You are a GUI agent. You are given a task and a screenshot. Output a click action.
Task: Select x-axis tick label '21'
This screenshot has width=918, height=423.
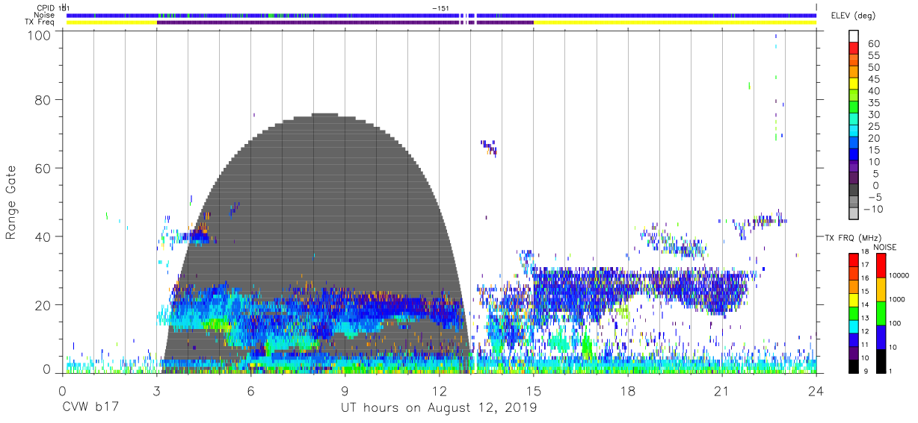click(722, 391)
